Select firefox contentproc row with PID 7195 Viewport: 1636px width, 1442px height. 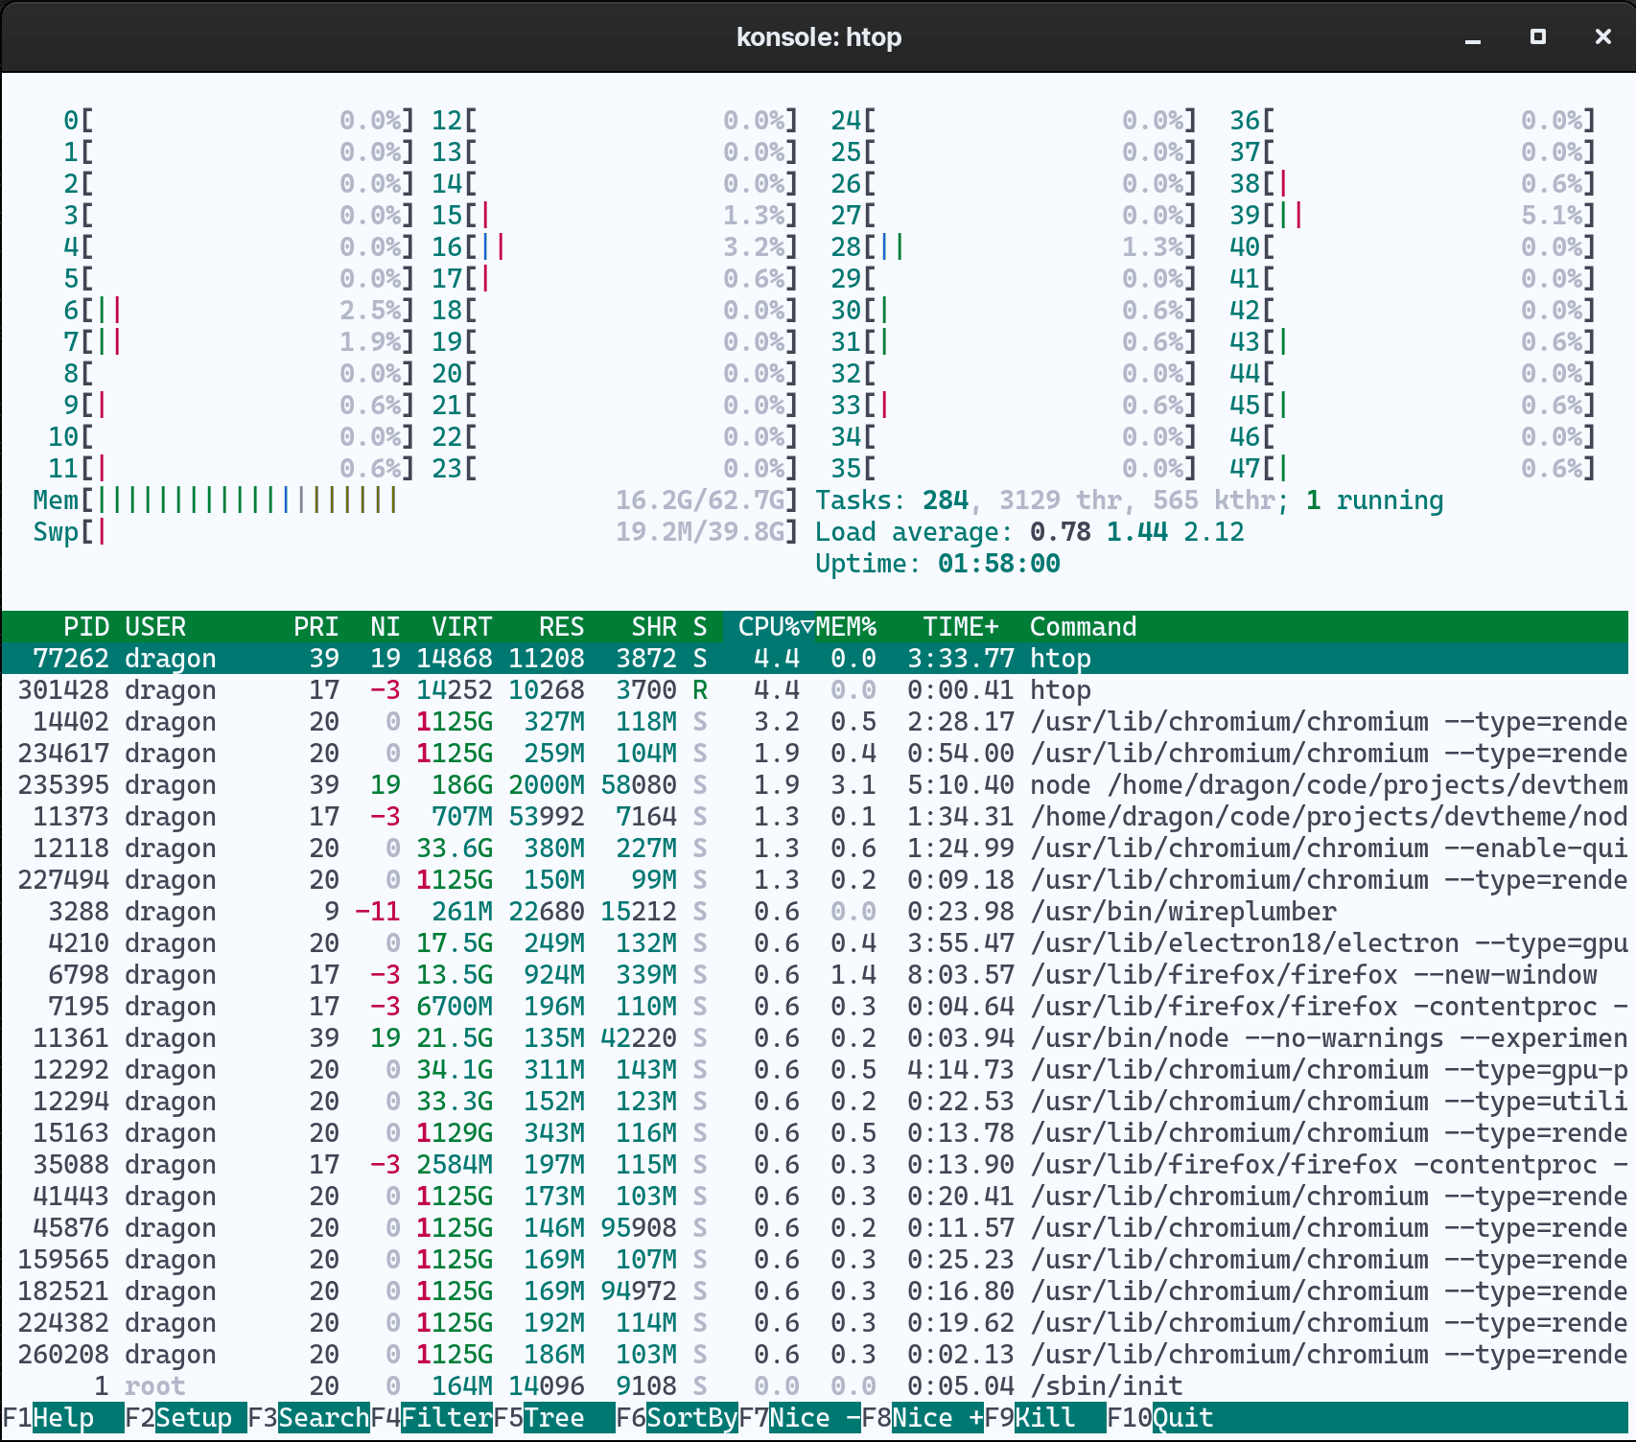click(815, 1007)
